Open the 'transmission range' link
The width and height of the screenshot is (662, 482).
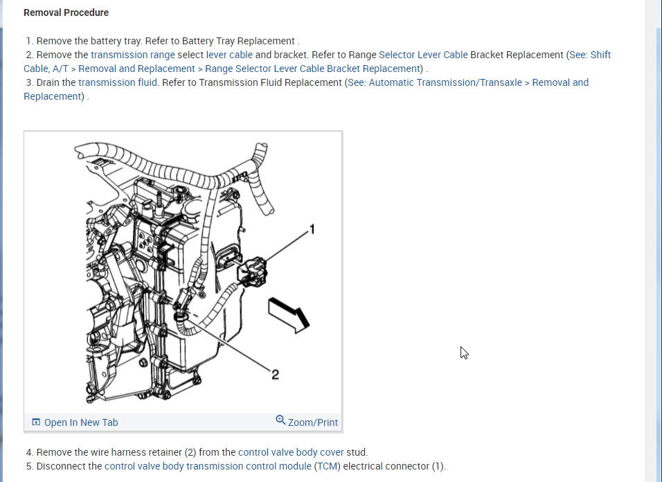pyautogui.click(x=132, y=55)
